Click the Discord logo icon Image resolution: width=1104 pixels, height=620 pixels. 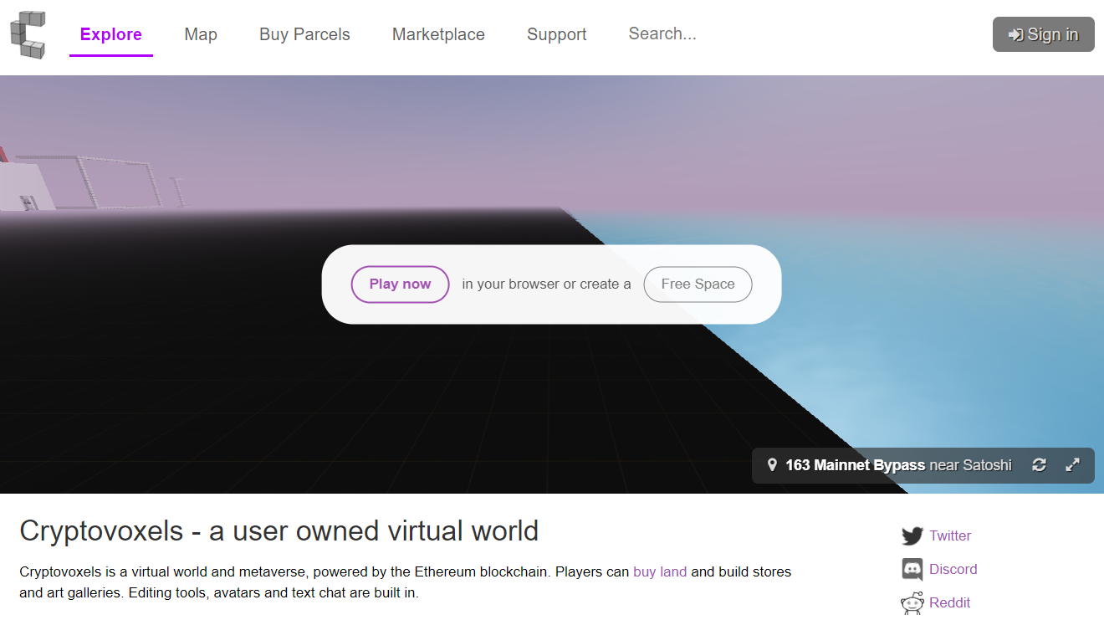point(912,570)
